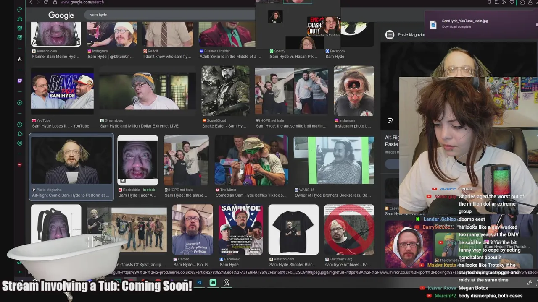
Task: Open the green Streamlabs taskbar icon
Action: (x=213, y=283)
